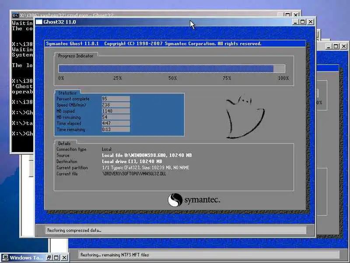Click the 'Statistics' group label
The image size is (350, 263).
pyautogui.click(x=67, y=93)
